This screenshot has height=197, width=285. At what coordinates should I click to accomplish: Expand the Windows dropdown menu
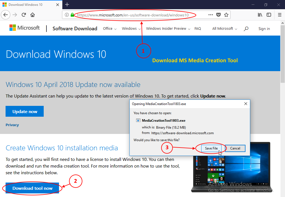click(x=131, y=28)
